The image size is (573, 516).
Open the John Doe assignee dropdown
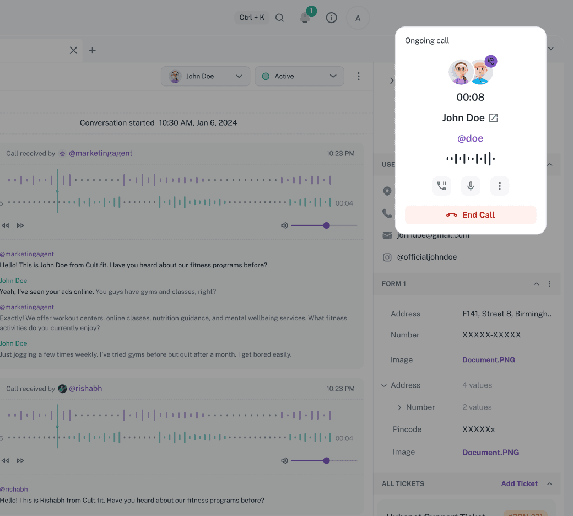click(x=206, y=76)
